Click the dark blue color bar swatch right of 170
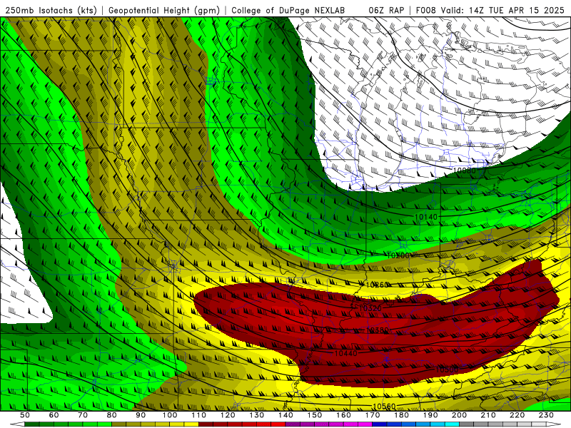Image resolution: width=571 pixels, height=428 pixels. tap(380, 424)
